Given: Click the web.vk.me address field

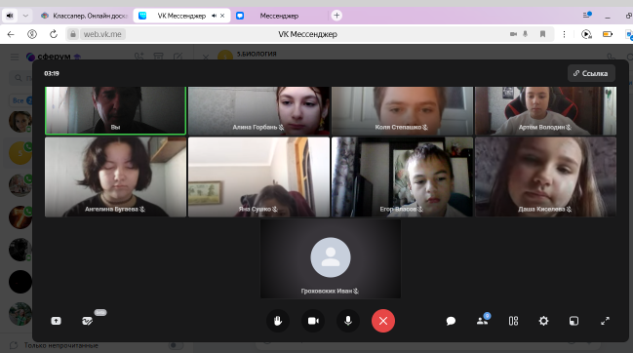Looking at the screenshot, I should 102,34.
